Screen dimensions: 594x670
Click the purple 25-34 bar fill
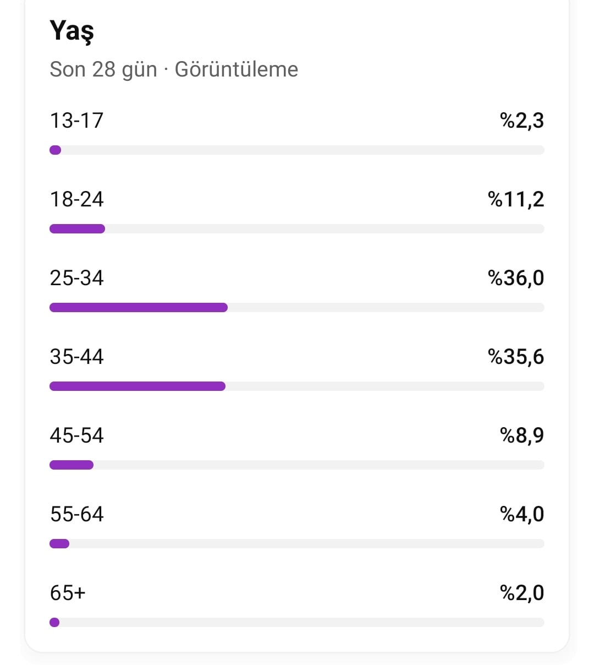[x=139, y=308]
